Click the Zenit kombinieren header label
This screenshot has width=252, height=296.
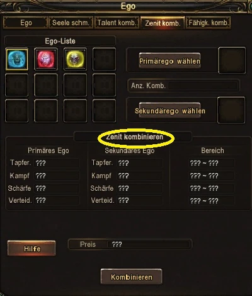pyautogui.click(x=135, y=137)
